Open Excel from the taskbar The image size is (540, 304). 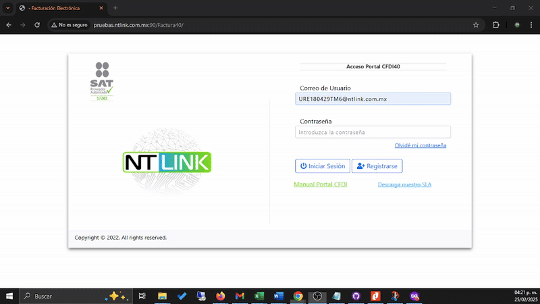[x=259, y=296]
